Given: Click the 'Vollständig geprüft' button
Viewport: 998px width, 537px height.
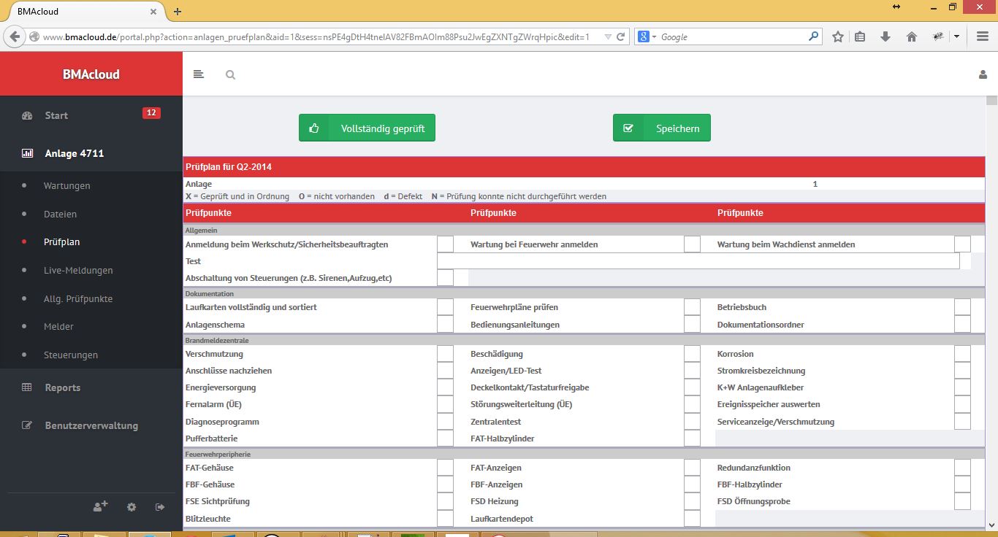Looking at the screenshot, I should click(367, 127).
